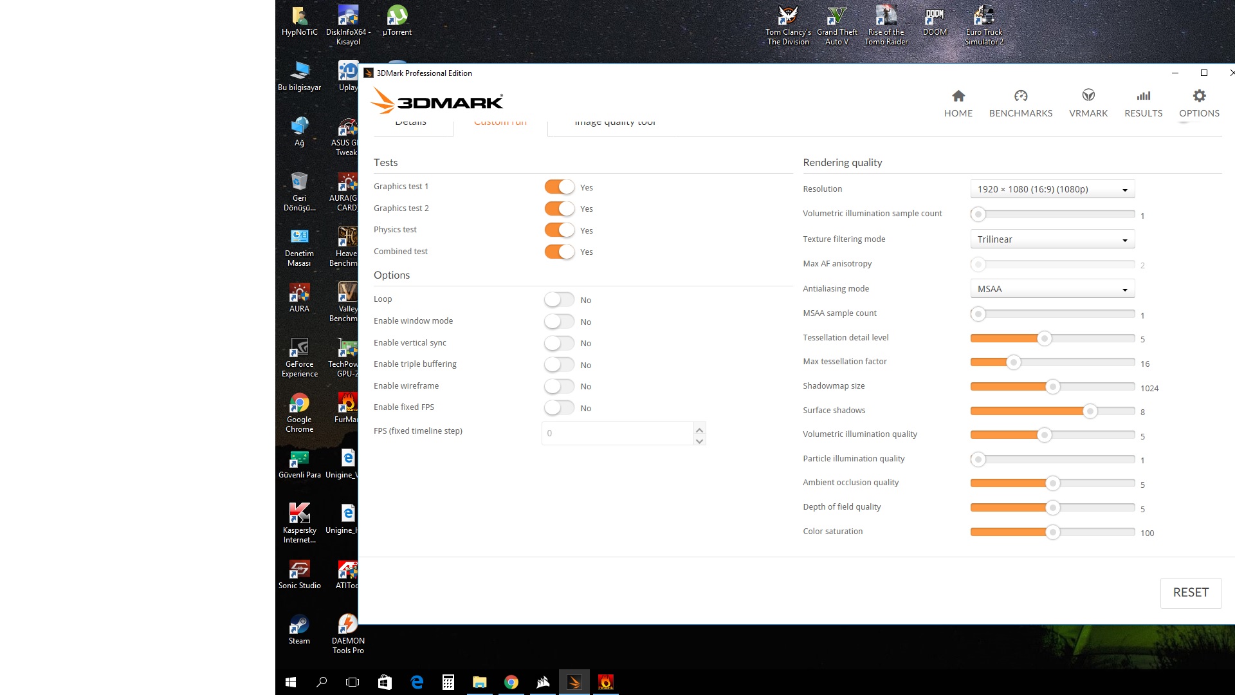The height and width of the screenshot is (695, 1235).
Task: Open Microsoft Edge from taskbar
Action: [x=417, y=682]
